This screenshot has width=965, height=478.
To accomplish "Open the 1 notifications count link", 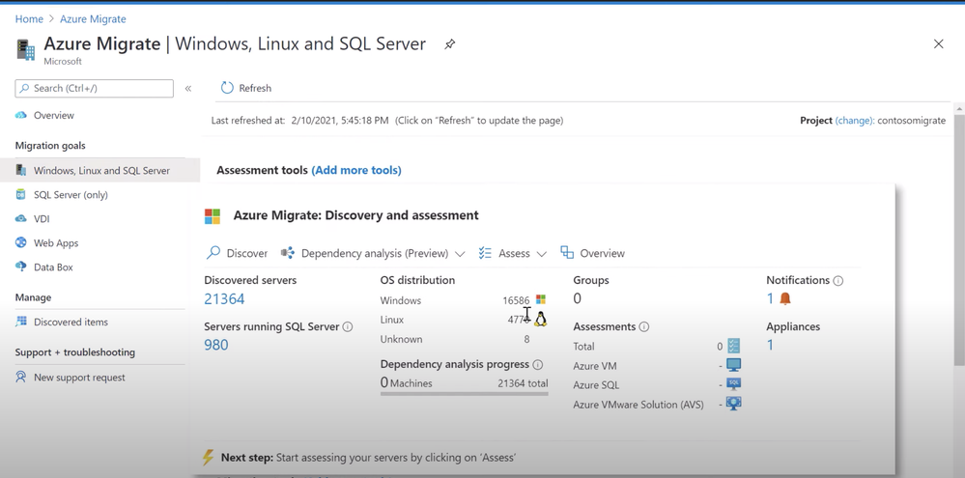I will tap(770, 299).
